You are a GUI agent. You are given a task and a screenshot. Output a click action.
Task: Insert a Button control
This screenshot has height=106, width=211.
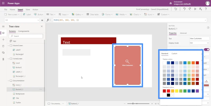click(39, 14)
